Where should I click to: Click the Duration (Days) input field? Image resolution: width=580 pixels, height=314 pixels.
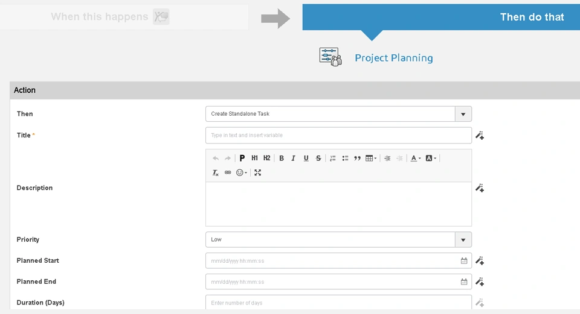tap(338, 303)
